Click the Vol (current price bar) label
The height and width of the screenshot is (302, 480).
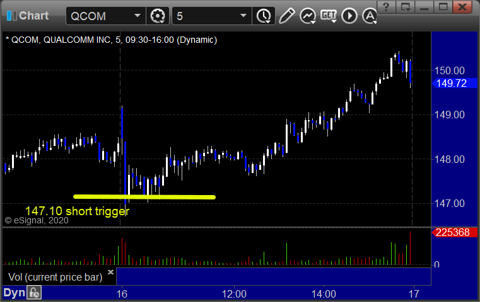pos(55,277)
